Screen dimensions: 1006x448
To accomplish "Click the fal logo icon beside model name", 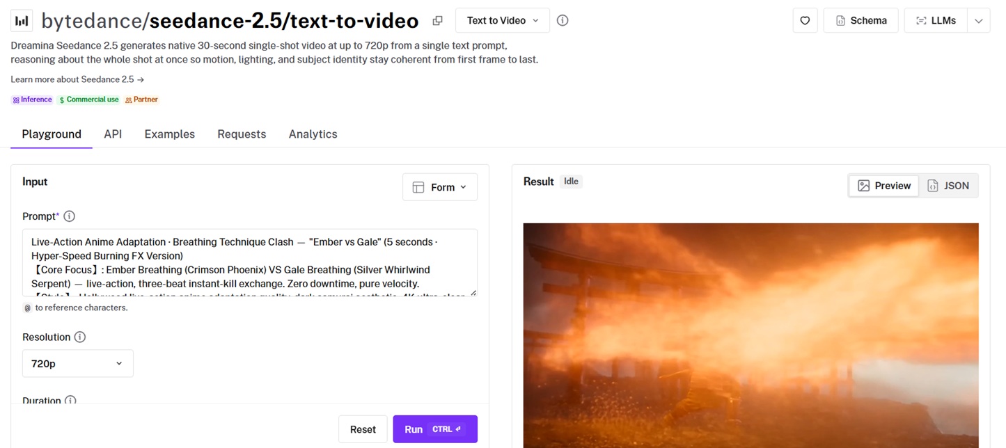I will [22, 21].
